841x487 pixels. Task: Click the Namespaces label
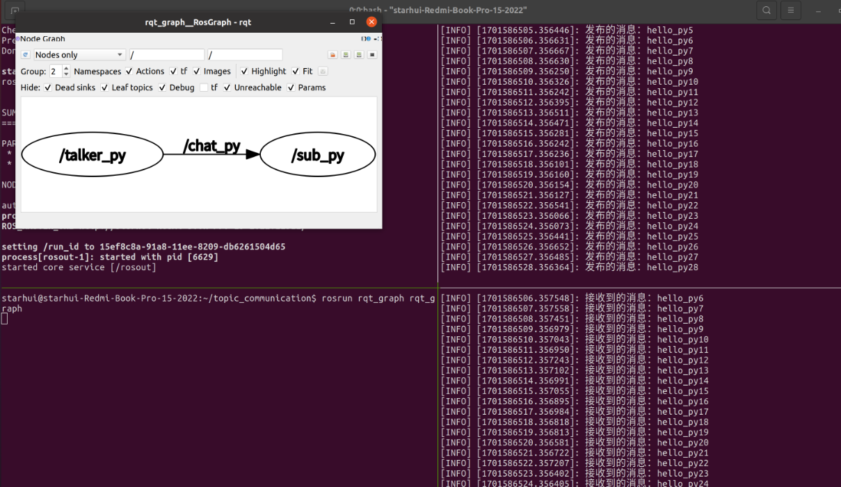(97, 71)
